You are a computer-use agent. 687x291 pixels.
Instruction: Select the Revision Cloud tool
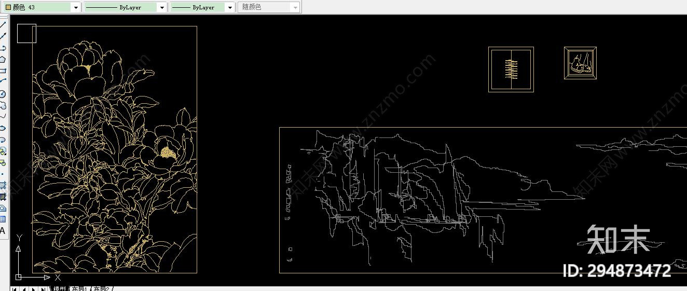[x=3, y=105]
